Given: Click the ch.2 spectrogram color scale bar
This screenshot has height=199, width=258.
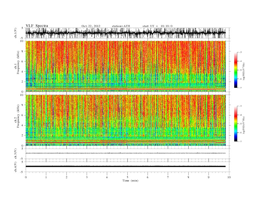Looking at the screenshot, I should coord(236,124).
